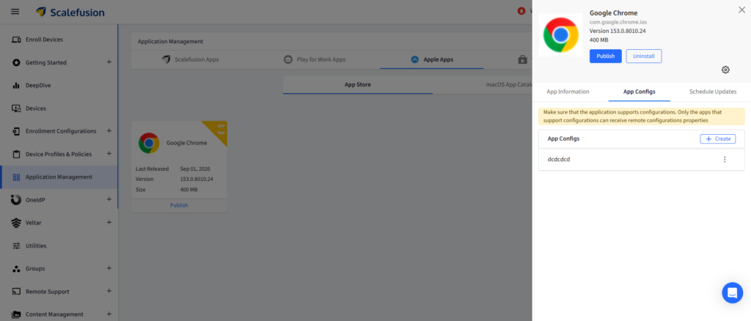Click com.google.chrome.ios bundle identifier
The image size is (751, 321).
(x=618, y=23)
